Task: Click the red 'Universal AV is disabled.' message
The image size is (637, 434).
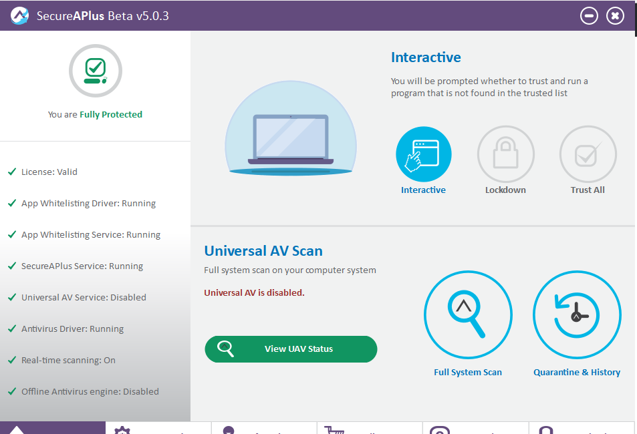Action: pos(254,292)
